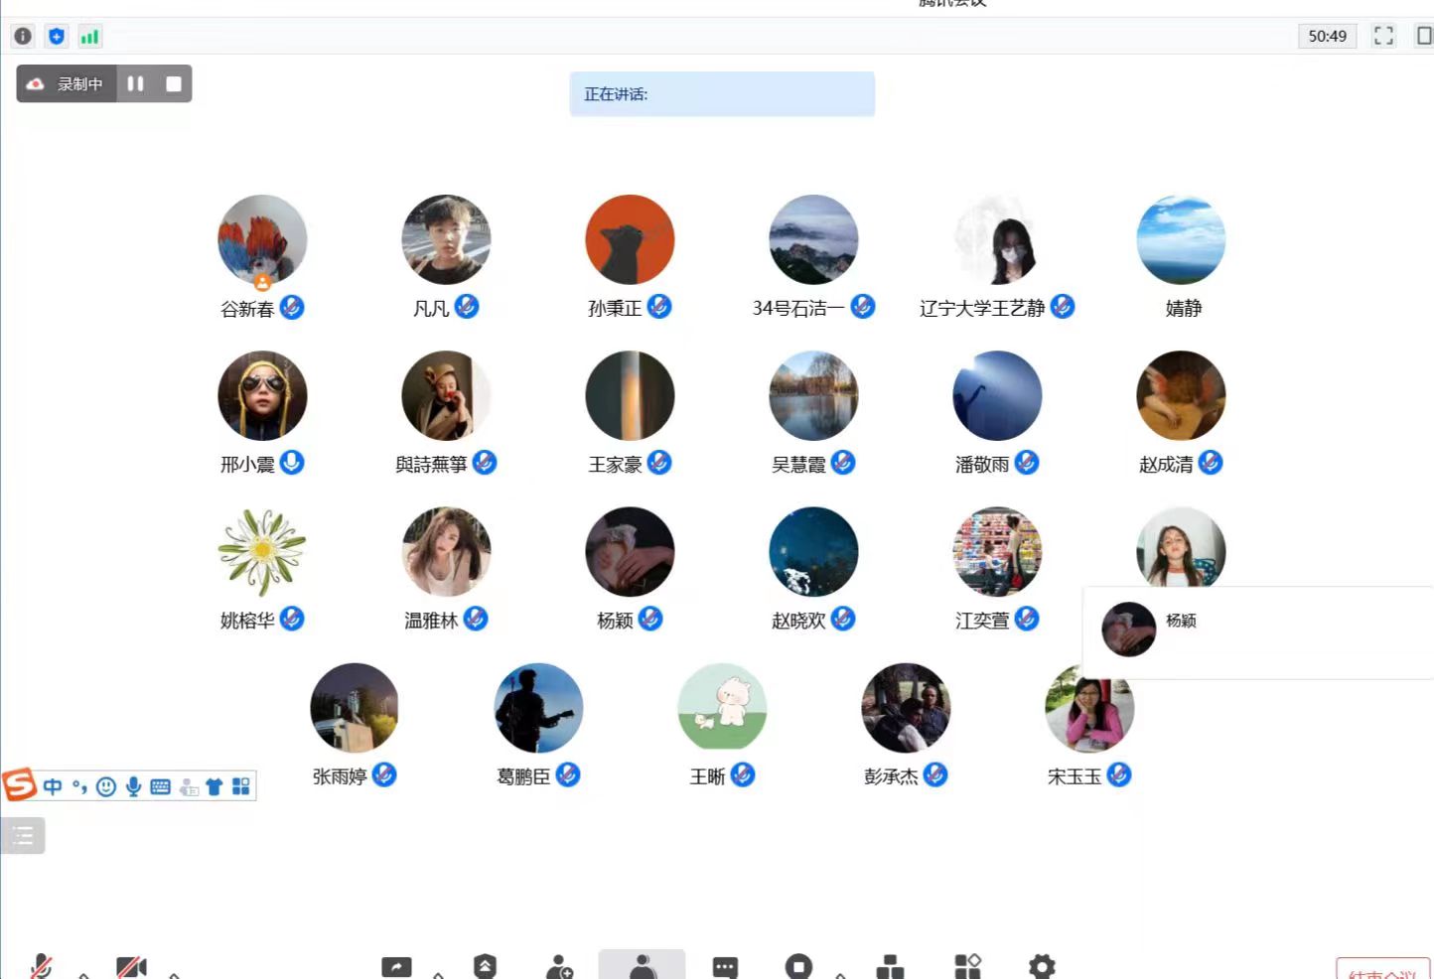This screenshot has height=979, width=1434.
Task: Open the chat panel
Action: coord(725,967)
